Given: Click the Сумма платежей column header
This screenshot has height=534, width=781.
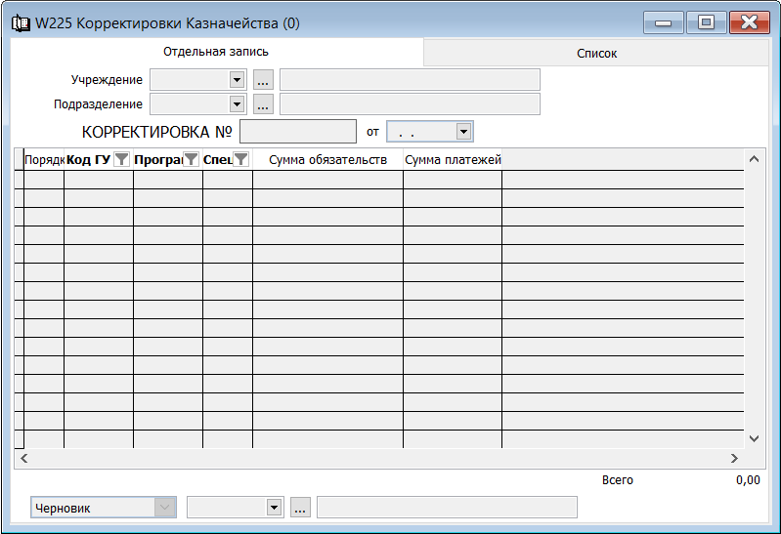Looking at the screenshot, I should 453,160.
